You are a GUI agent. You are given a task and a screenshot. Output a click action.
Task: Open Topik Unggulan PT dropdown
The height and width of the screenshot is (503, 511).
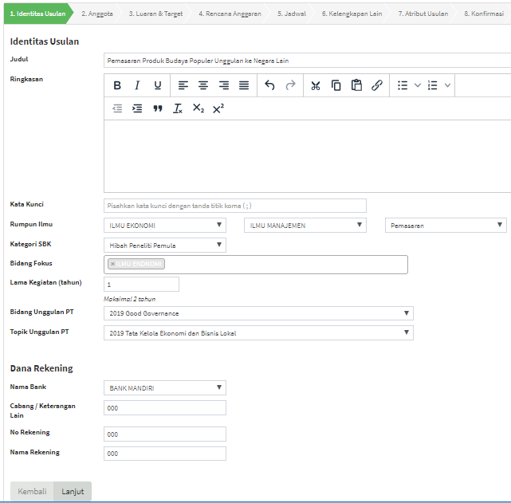pyautogui.click(x=258, y=333)
